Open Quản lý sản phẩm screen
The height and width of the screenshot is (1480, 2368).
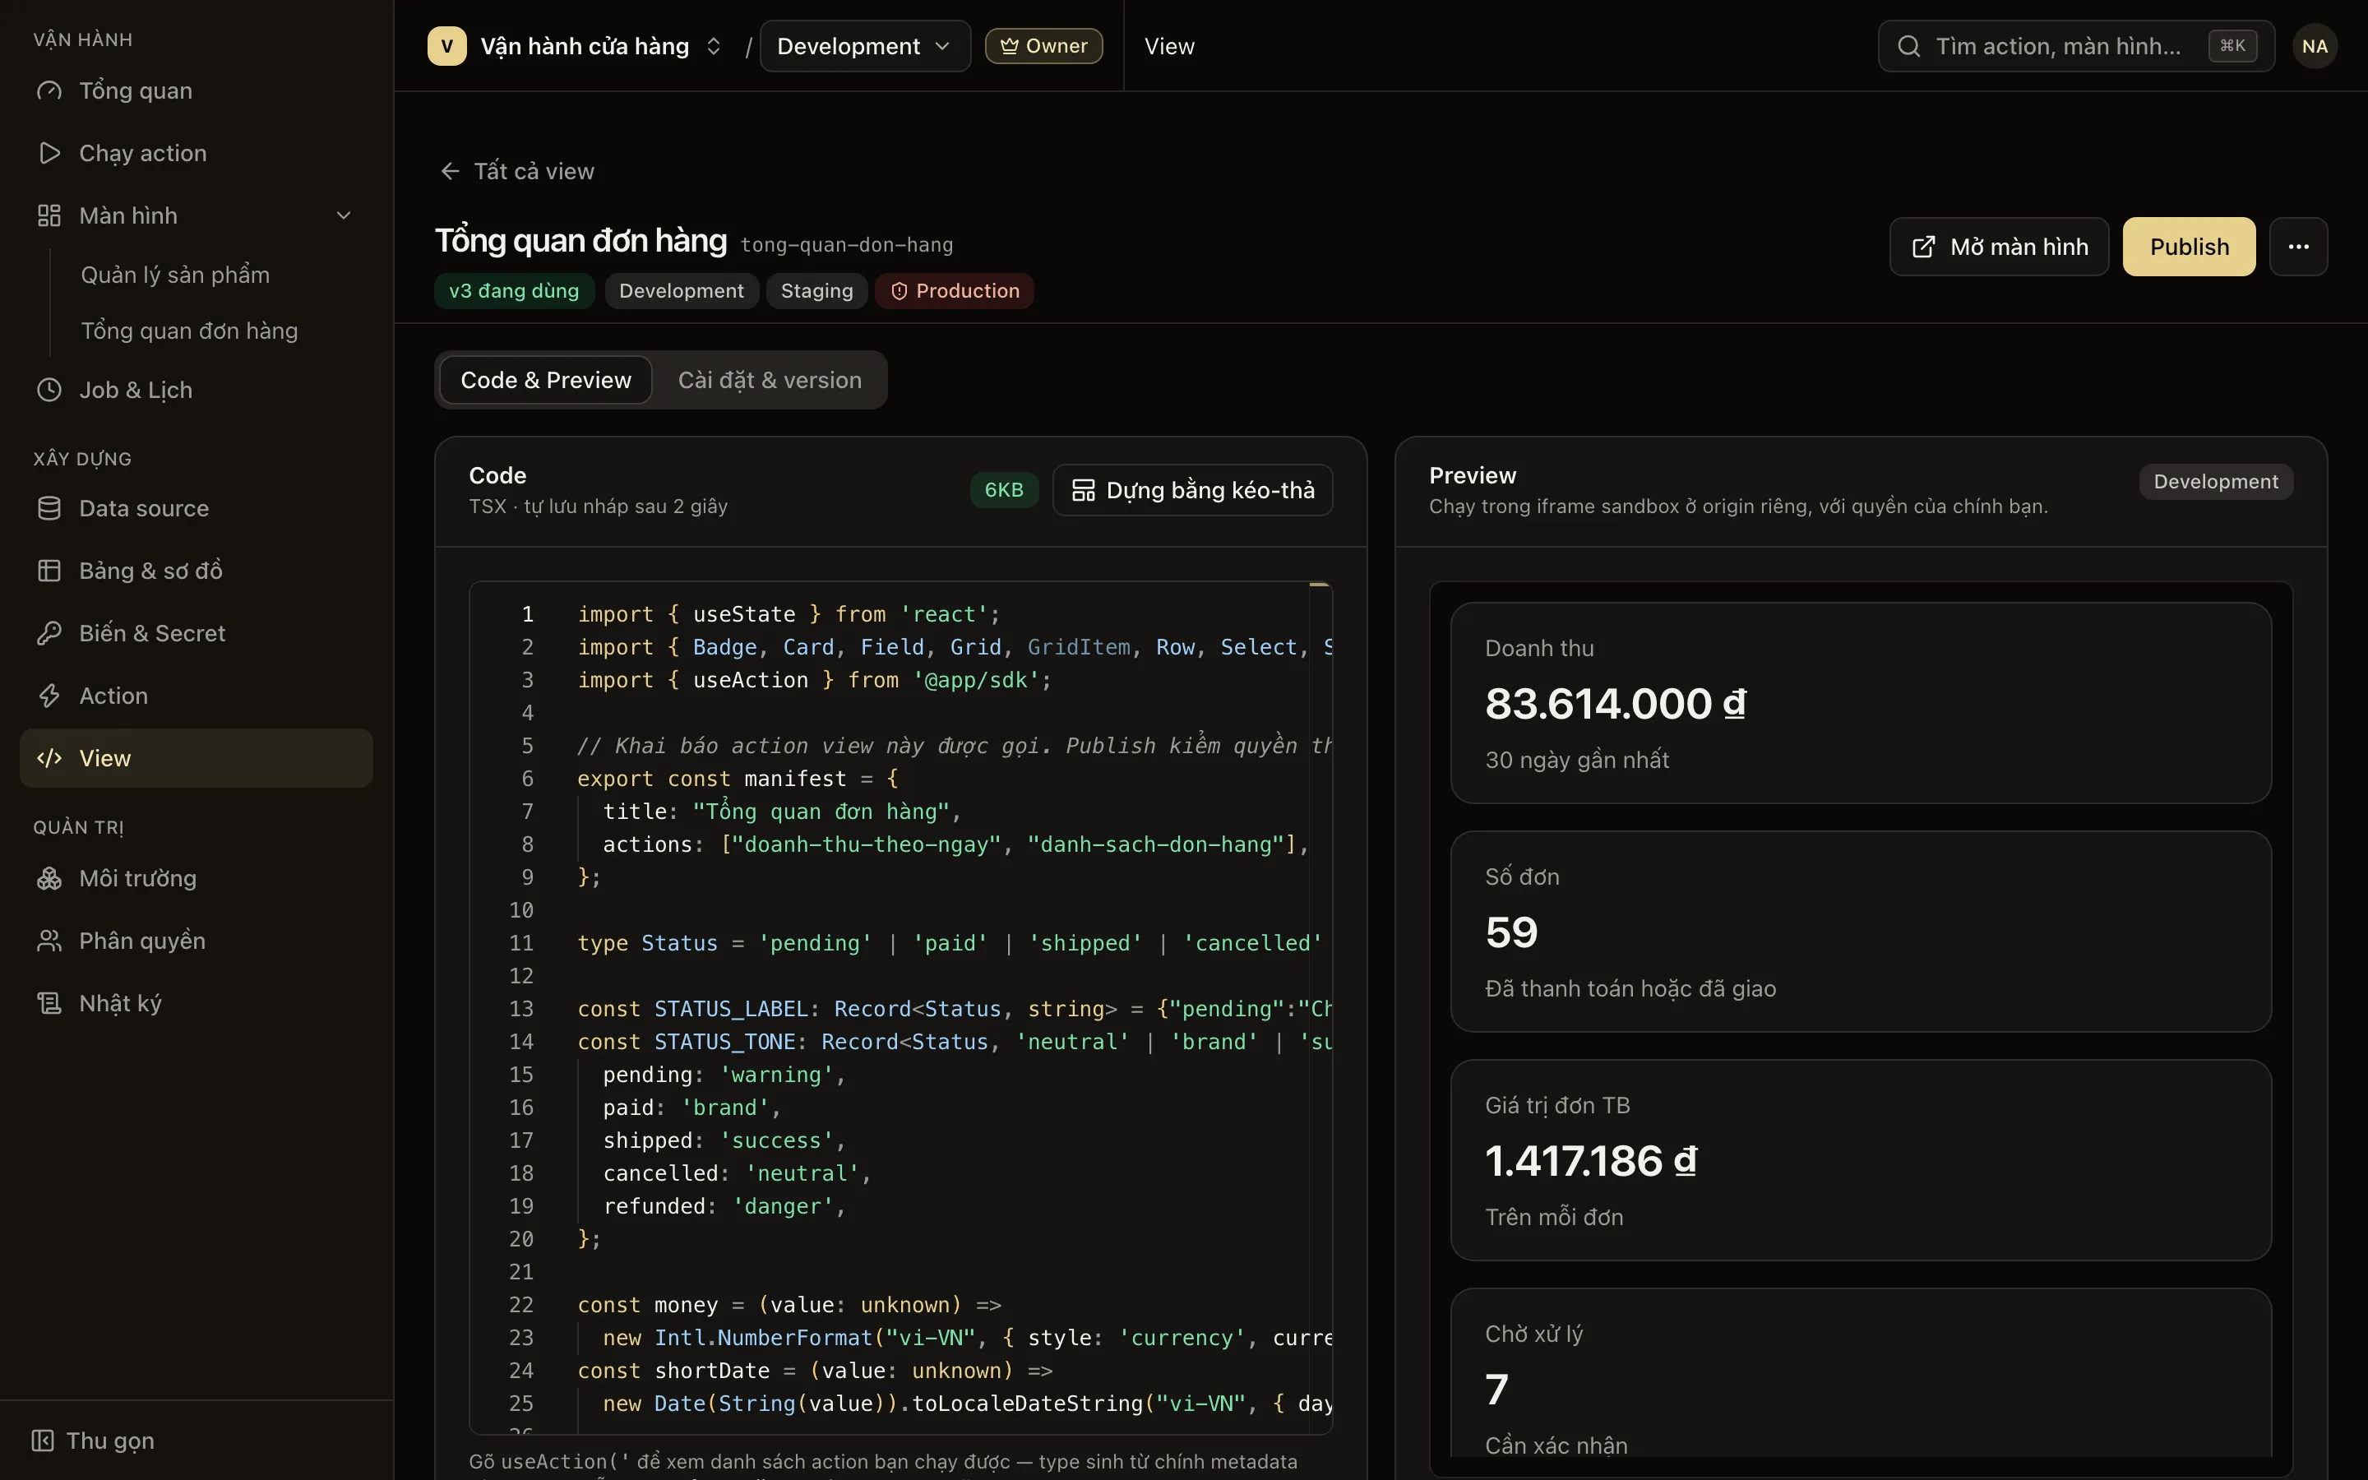pyautogui.click(x=176, y=275)
